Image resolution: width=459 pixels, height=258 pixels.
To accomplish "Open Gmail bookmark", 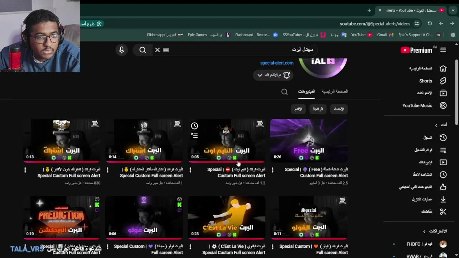I will pyautogui.click(x=385, y=35).
